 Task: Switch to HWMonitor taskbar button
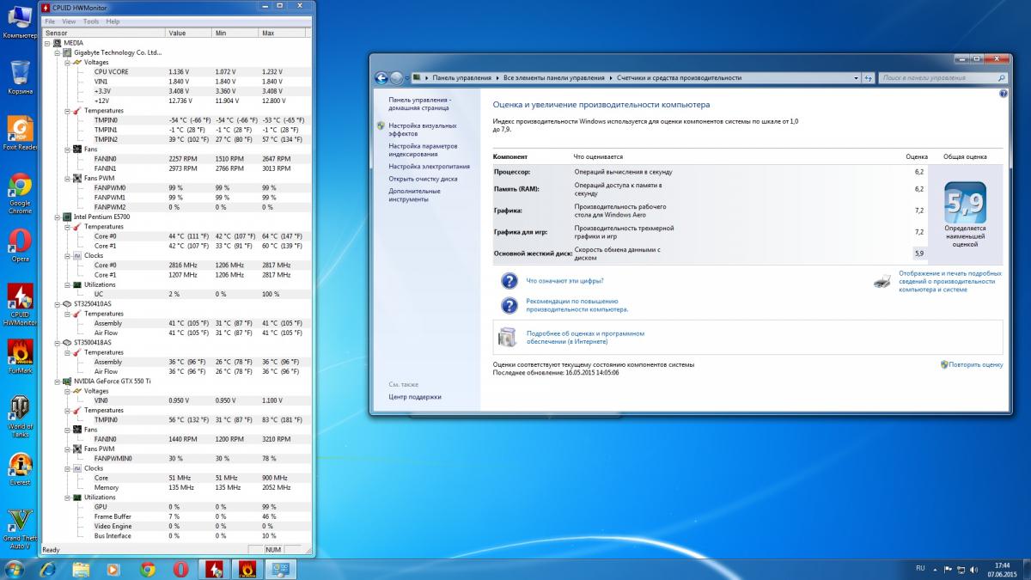pos(214,569)
